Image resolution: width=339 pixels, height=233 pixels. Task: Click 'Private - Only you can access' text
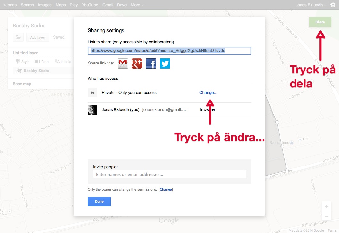pos(129,92)
